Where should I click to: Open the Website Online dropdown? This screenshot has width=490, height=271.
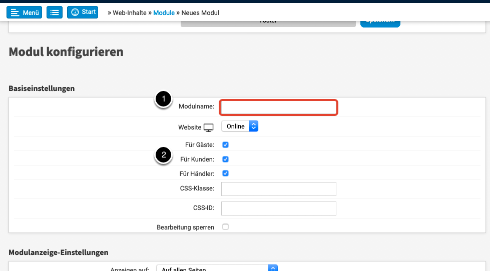240,126
